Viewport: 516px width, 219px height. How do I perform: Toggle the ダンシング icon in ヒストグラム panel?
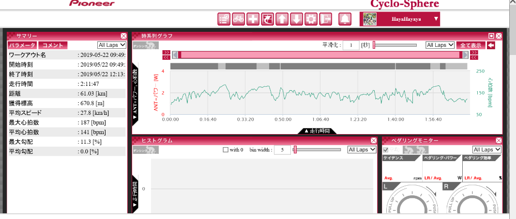pos(146,150)
